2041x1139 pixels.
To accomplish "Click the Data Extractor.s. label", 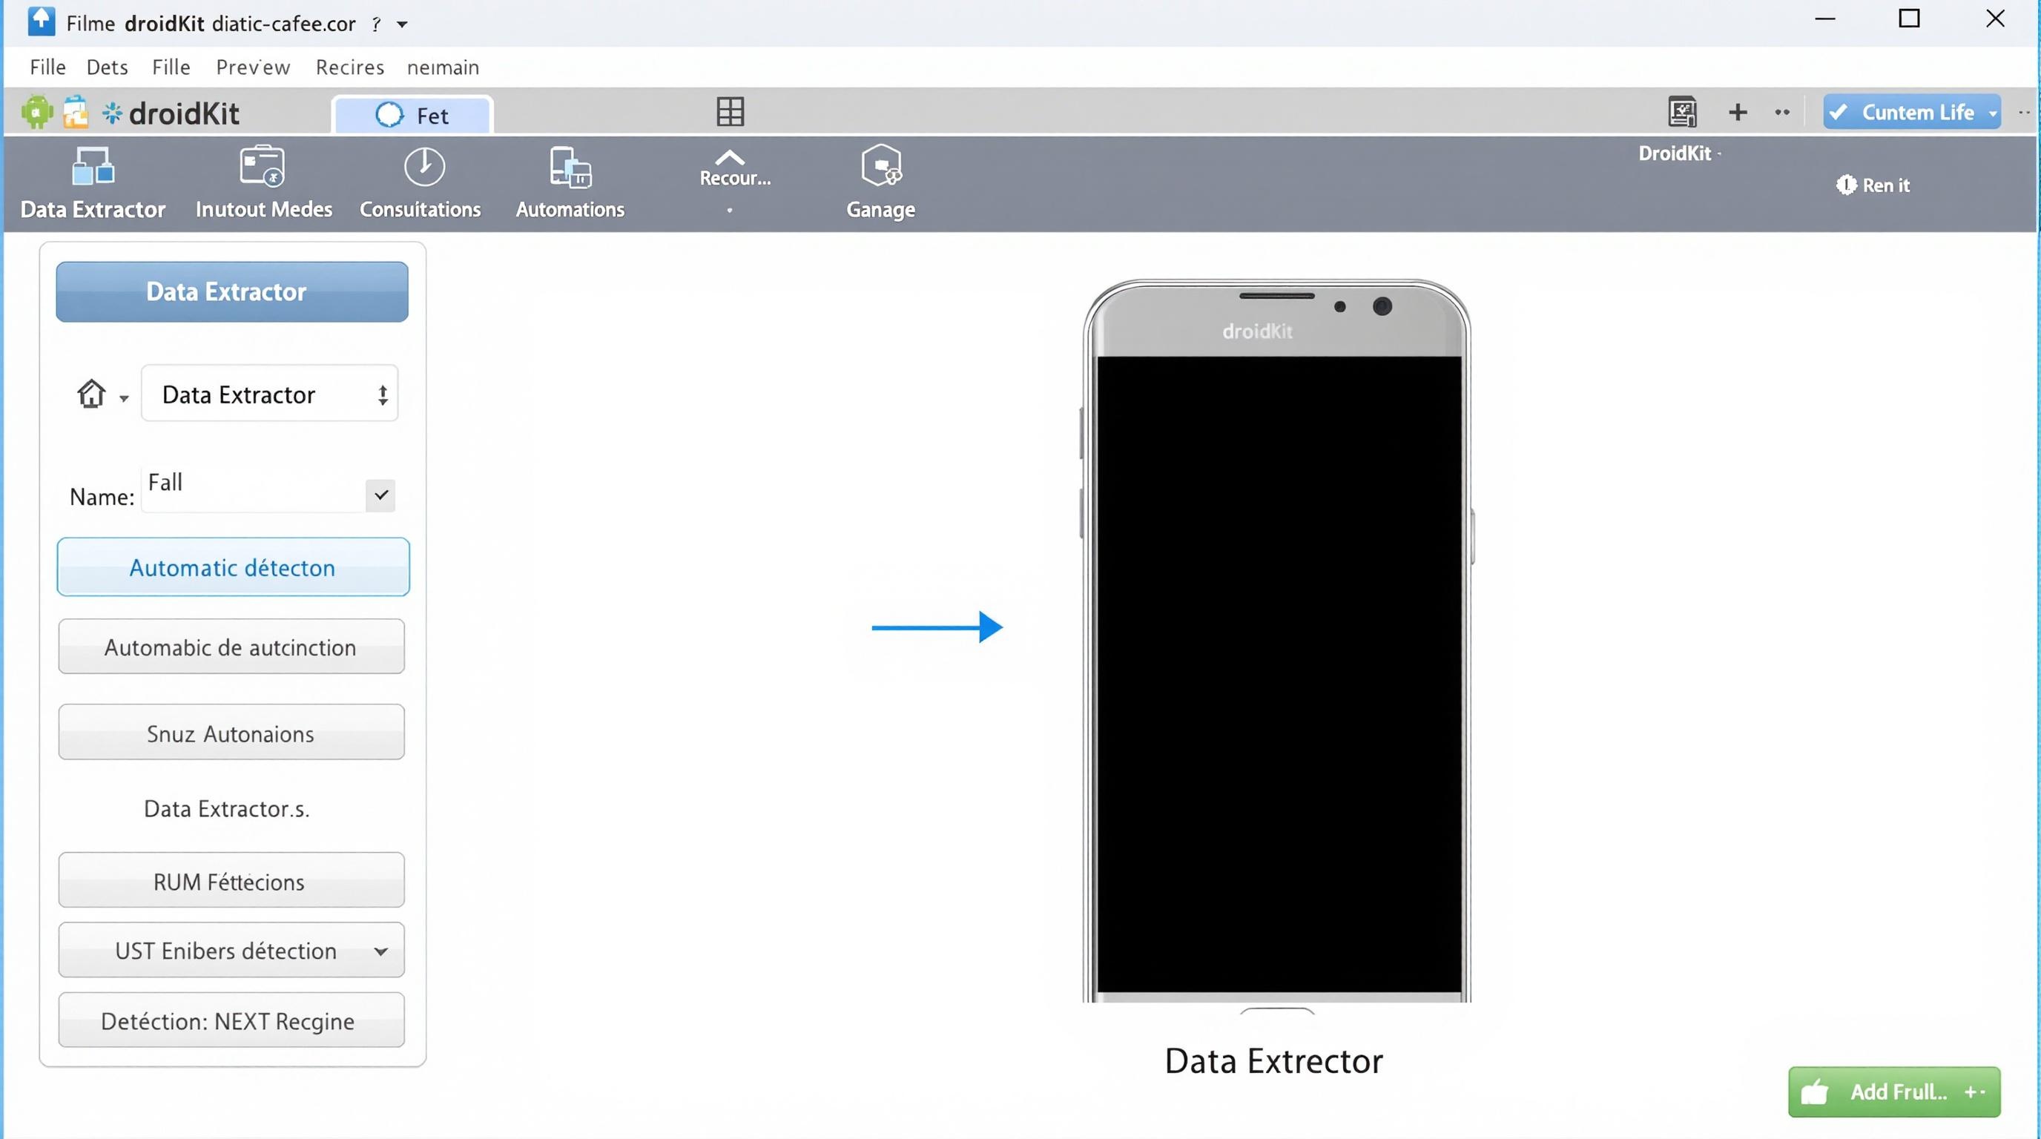I will click(227, 809).
